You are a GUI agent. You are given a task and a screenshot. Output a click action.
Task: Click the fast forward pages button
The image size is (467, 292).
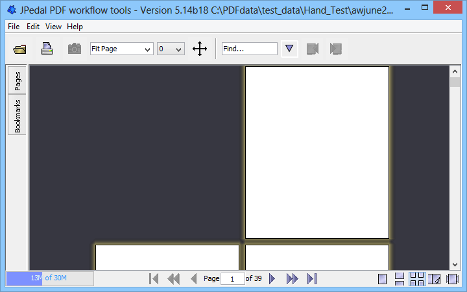pos(292,278)
